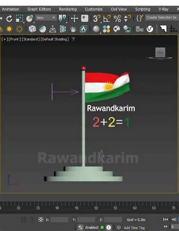179x231 pixels.
Task: Click the teal sphere toolbar icon
Action: pyautogui.click(x=43, y=29)
